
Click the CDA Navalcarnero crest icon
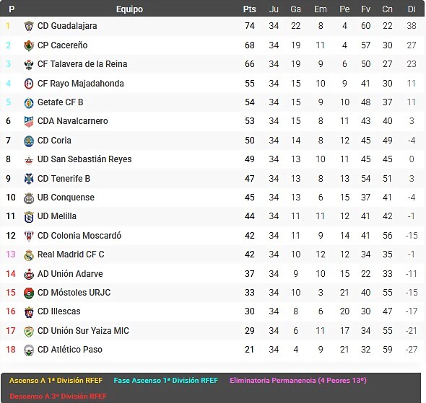coord(29,121)
